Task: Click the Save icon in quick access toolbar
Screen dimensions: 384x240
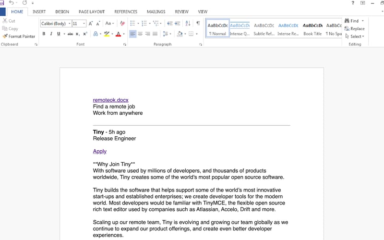Action: 2,3
